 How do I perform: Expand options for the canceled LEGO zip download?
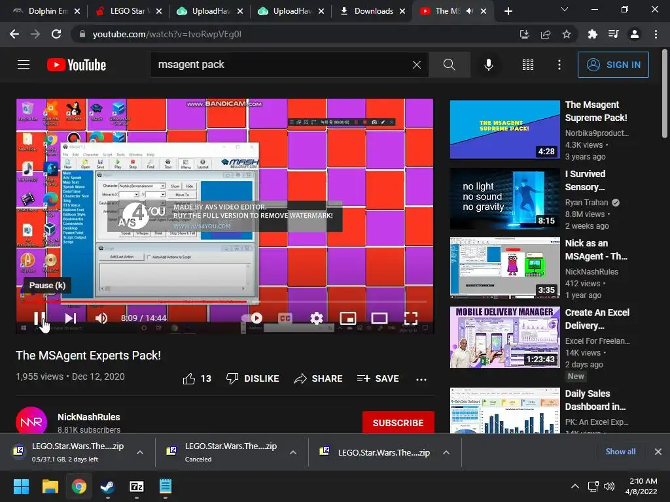coord(292,452)
